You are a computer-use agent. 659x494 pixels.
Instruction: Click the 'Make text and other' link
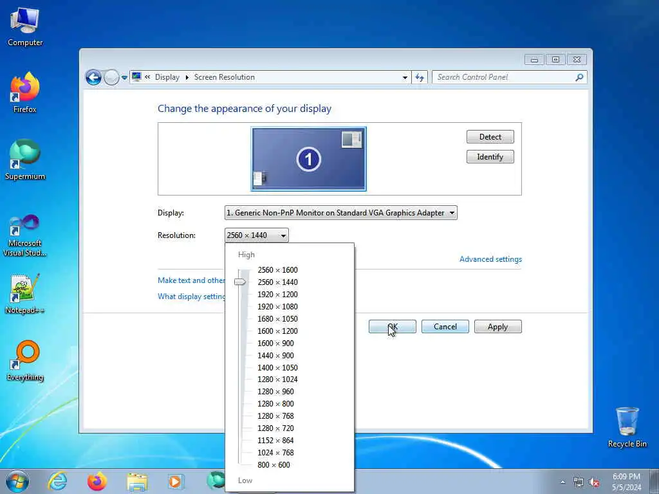(191, 280)
